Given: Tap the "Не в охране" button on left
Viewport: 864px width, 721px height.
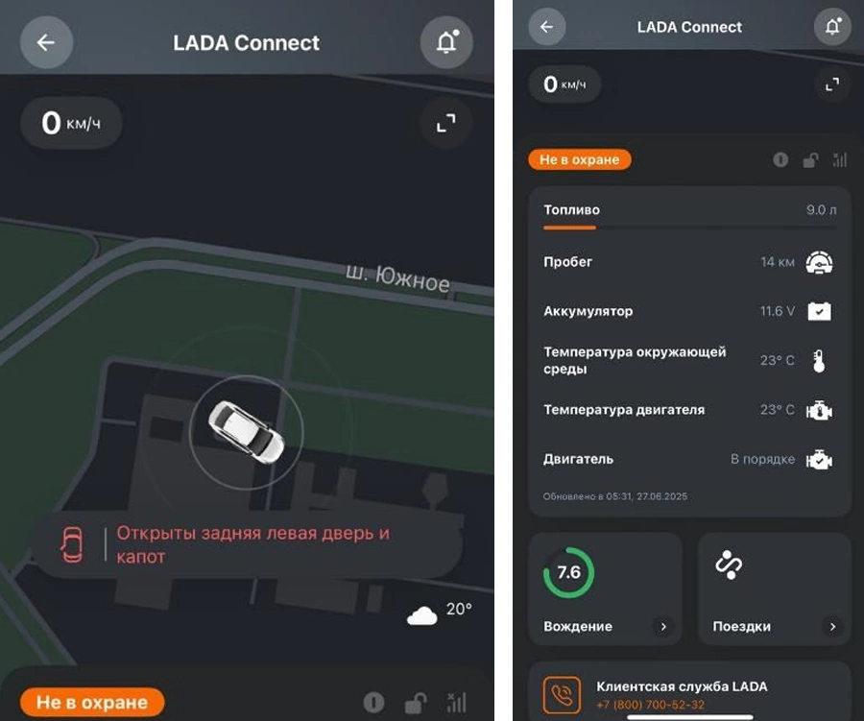Looking at the screenshot, I should pos(92,702).
